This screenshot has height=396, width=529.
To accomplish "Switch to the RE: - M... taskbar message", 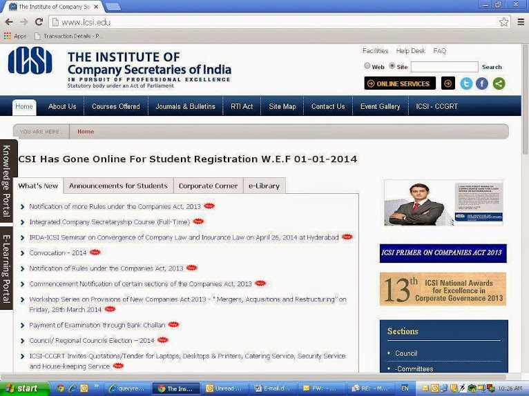I will coord(371,388).
